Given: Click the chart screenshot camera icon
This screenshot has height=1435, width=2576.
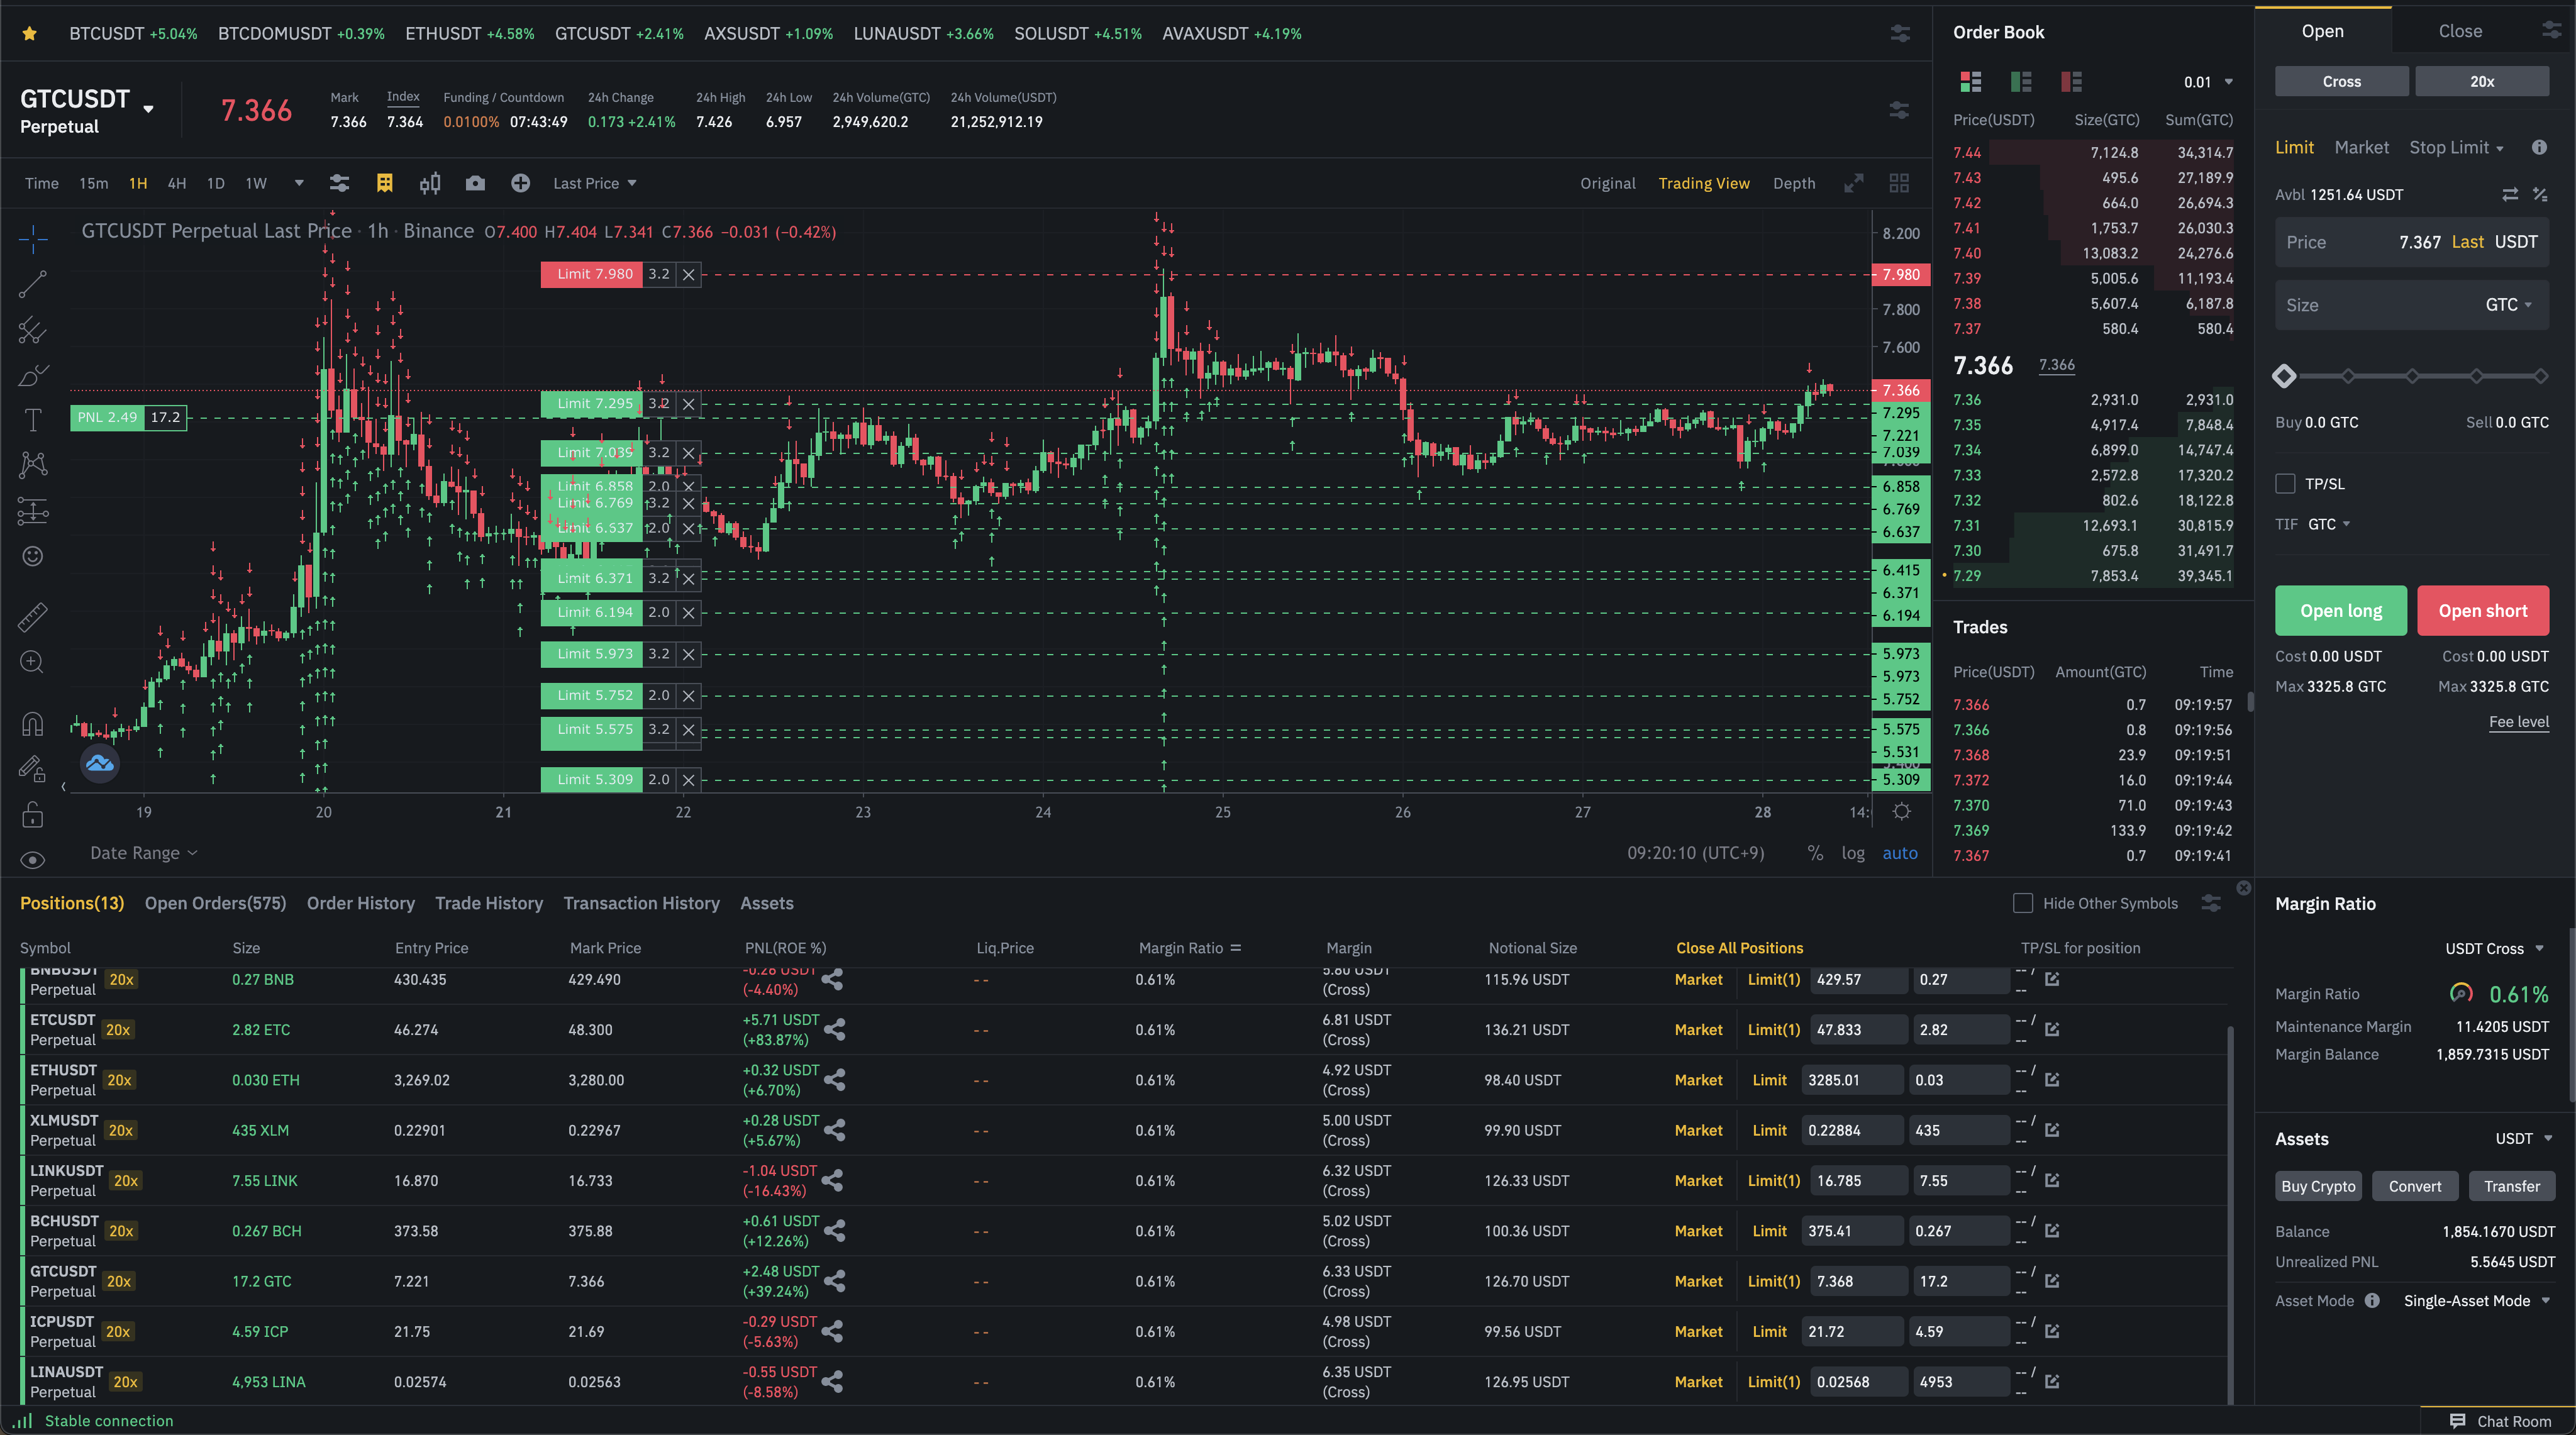Looking at the screenshot, I should (x=475, y=183).
